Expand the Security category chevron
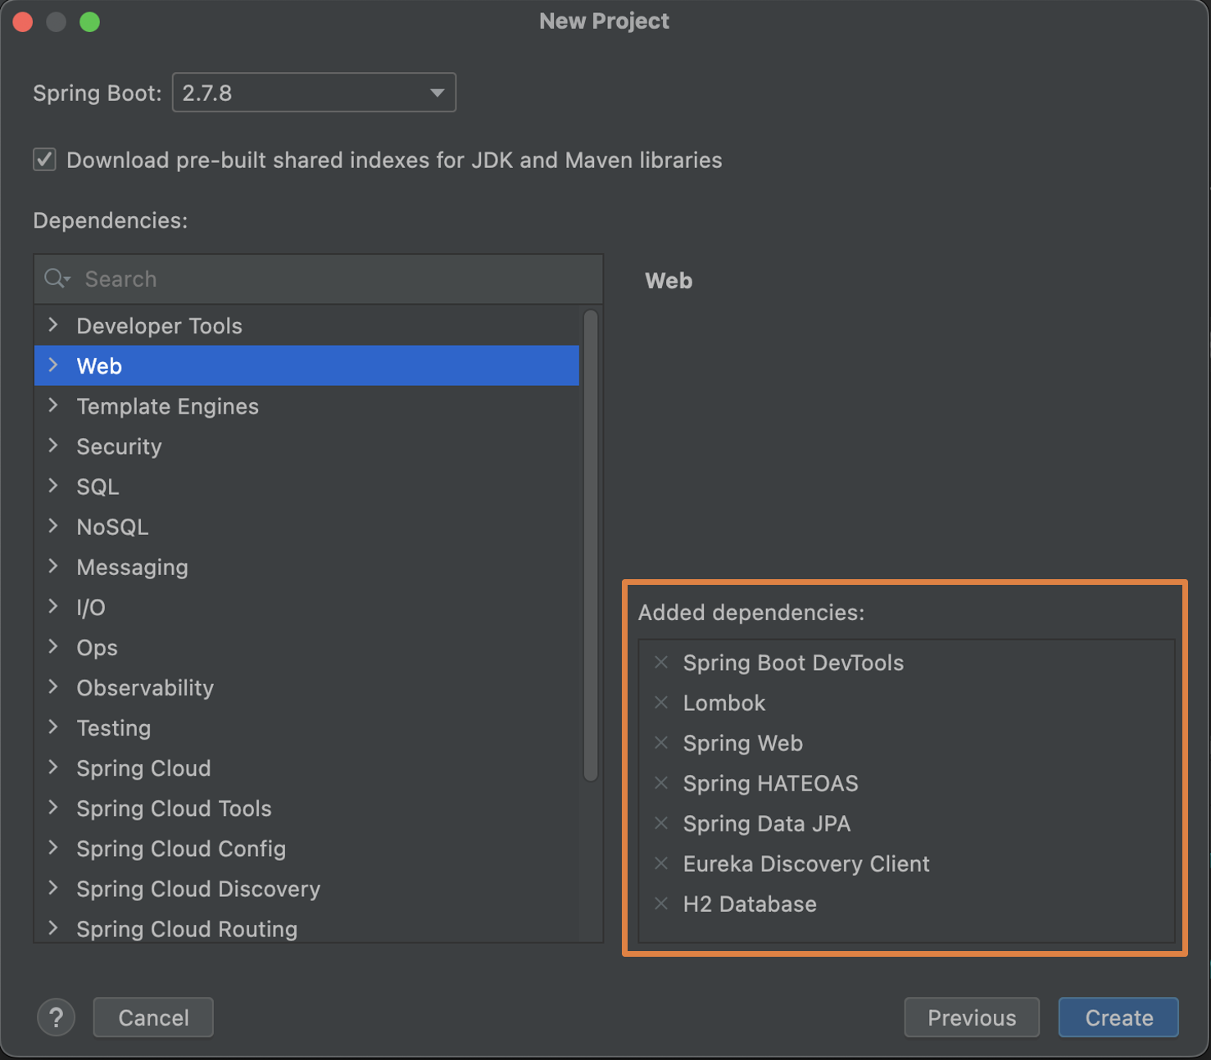1211x1060 pixels. [53, 446]
